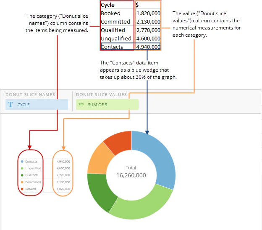Viewport: 262px width, 230px height.
Task: Click the Committed legend color dot
Action: 22,182
